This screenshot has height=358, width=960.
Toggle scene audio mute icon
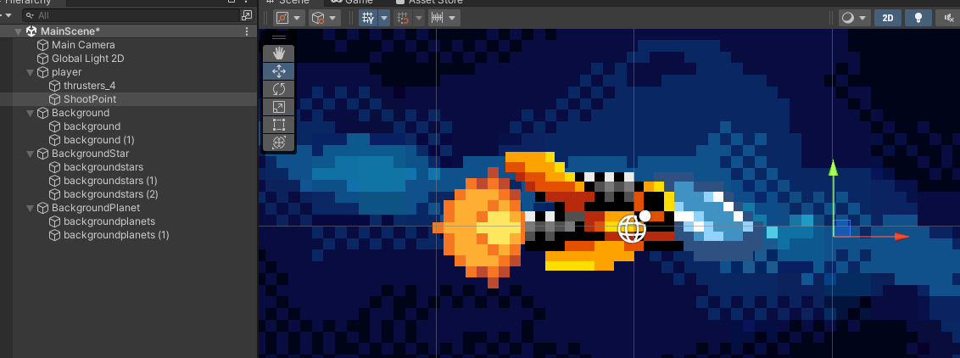click(x=948, y=18)
